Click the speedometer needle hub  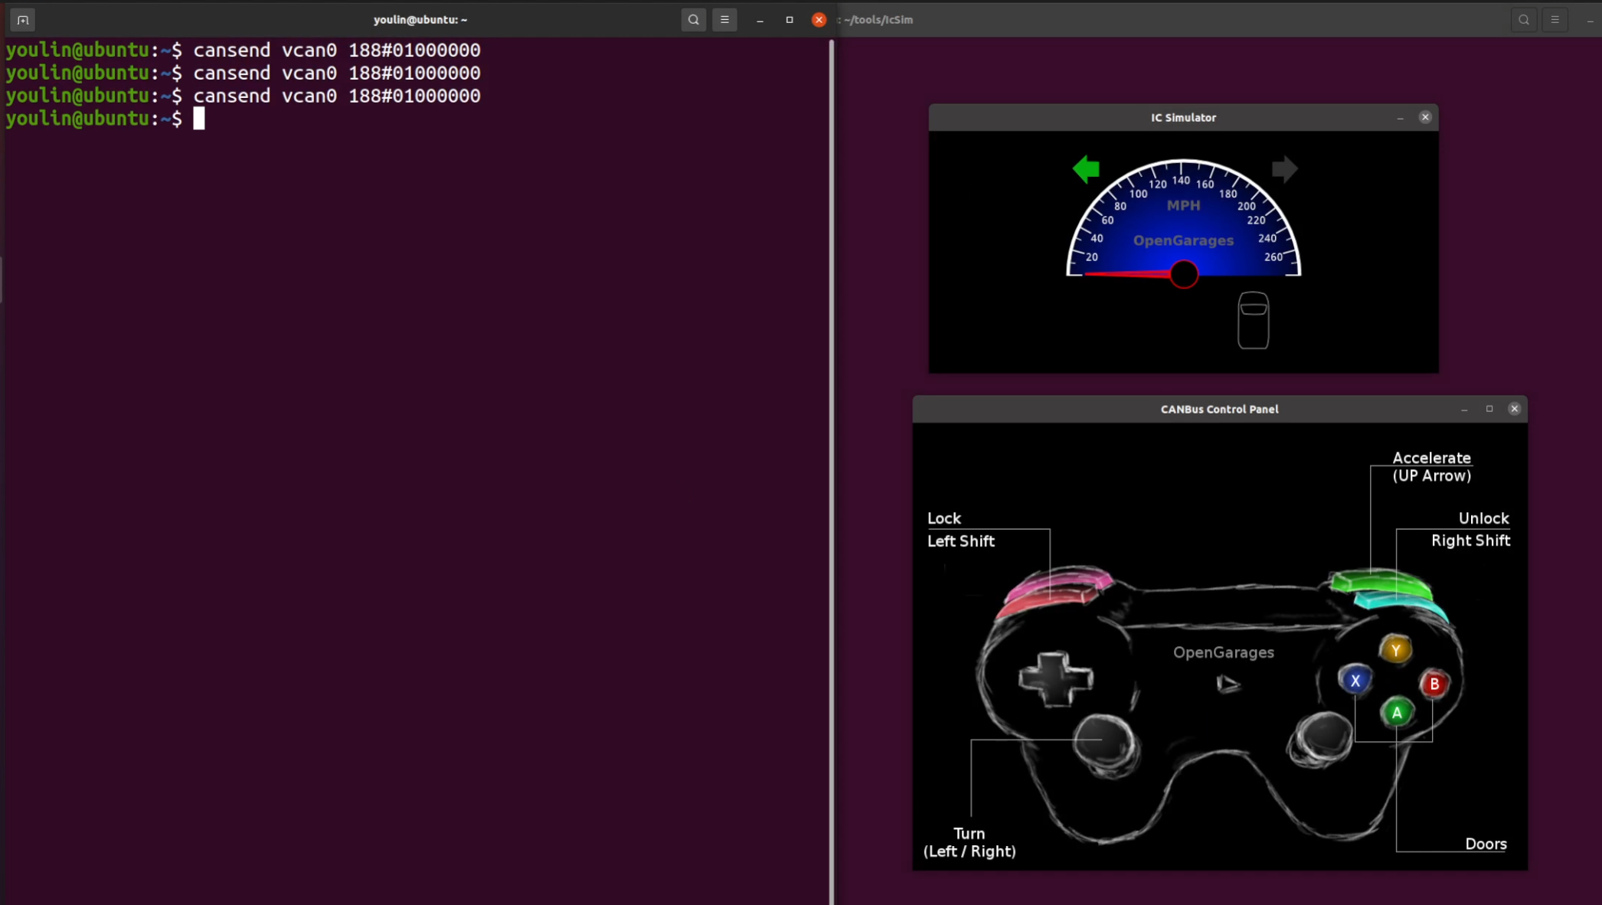pos(1184,274)
